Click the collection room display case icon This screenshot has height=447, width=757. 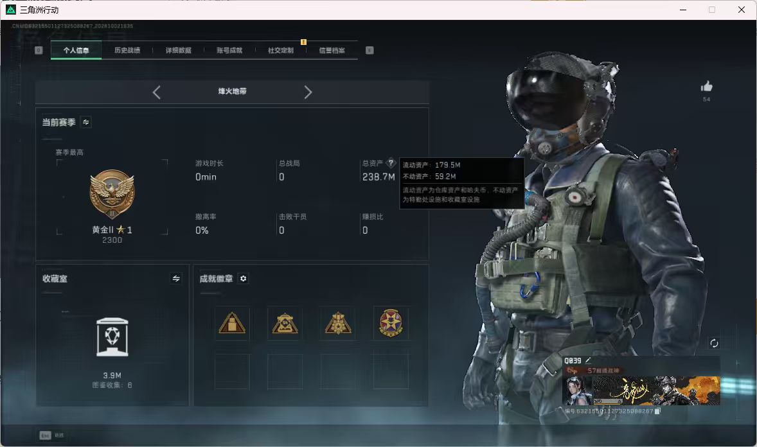[x=112, y=337]
